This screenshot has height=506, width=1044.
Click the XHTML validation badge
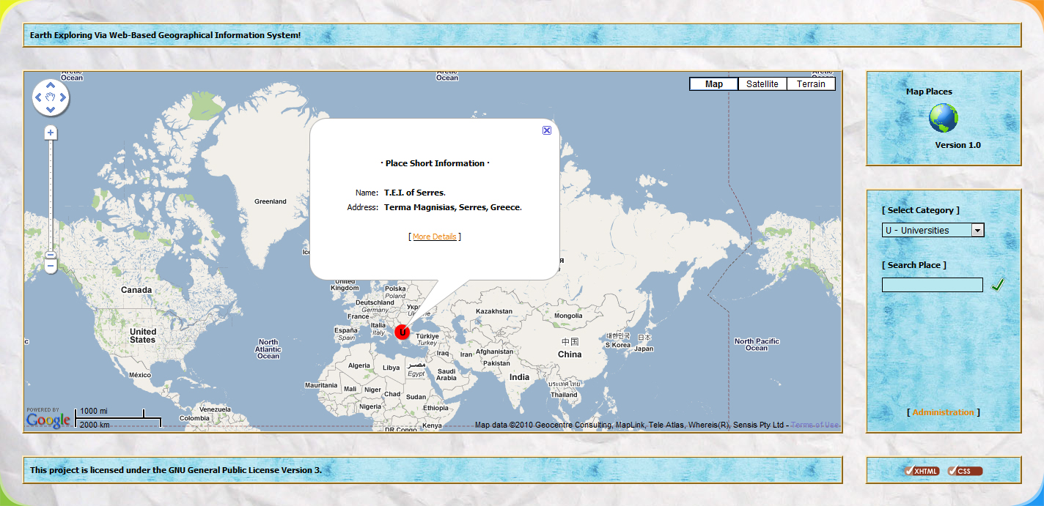click(922, 471)
